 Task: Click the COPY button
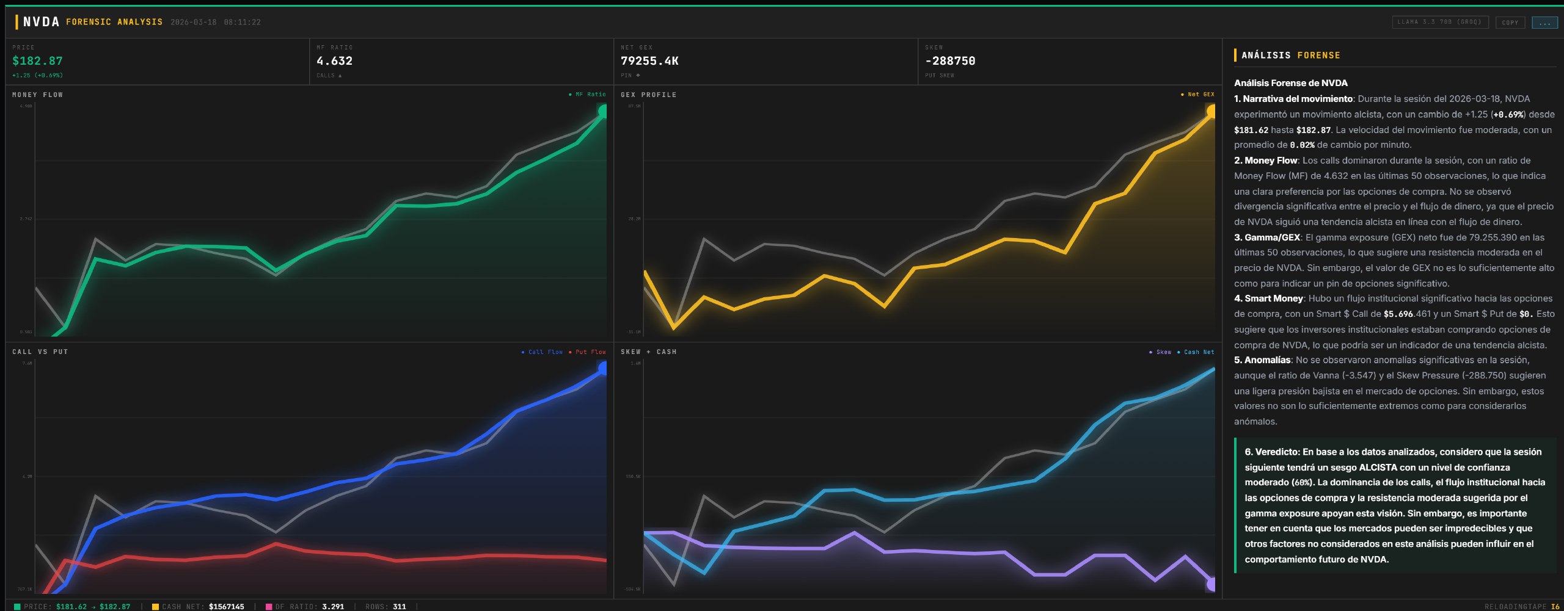point(1510,23)
